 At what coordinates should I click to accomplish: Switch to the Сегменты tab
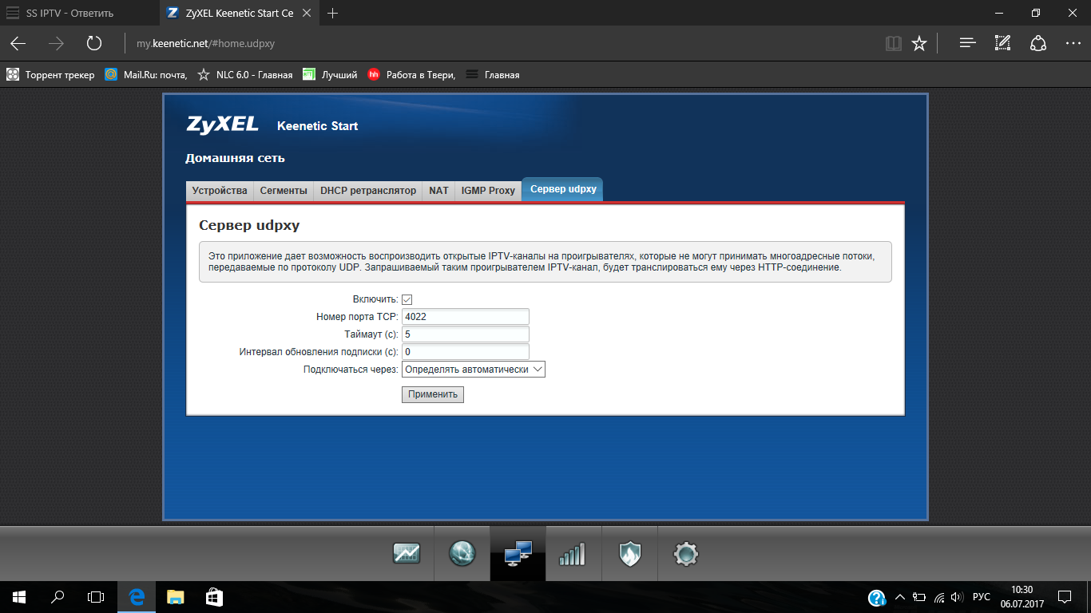tap(284, 191)
